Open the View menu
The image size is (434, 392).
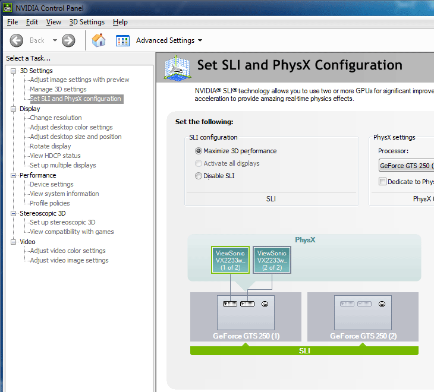tap(54, 22)
